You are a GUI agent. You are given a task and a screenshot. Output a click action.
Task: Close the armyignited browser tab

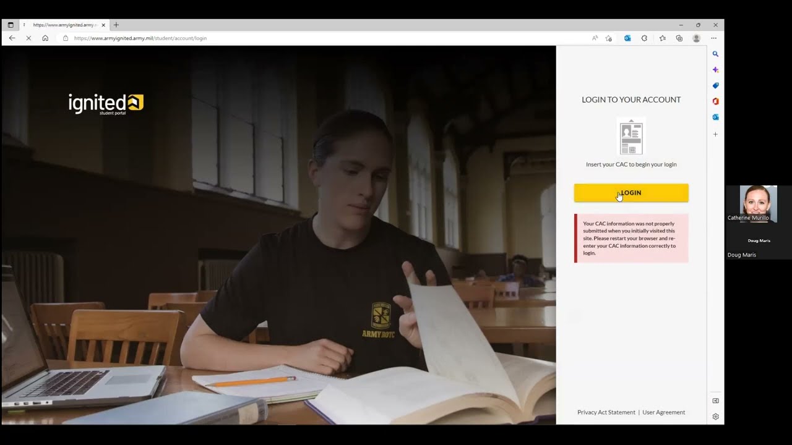click(103, 25)
